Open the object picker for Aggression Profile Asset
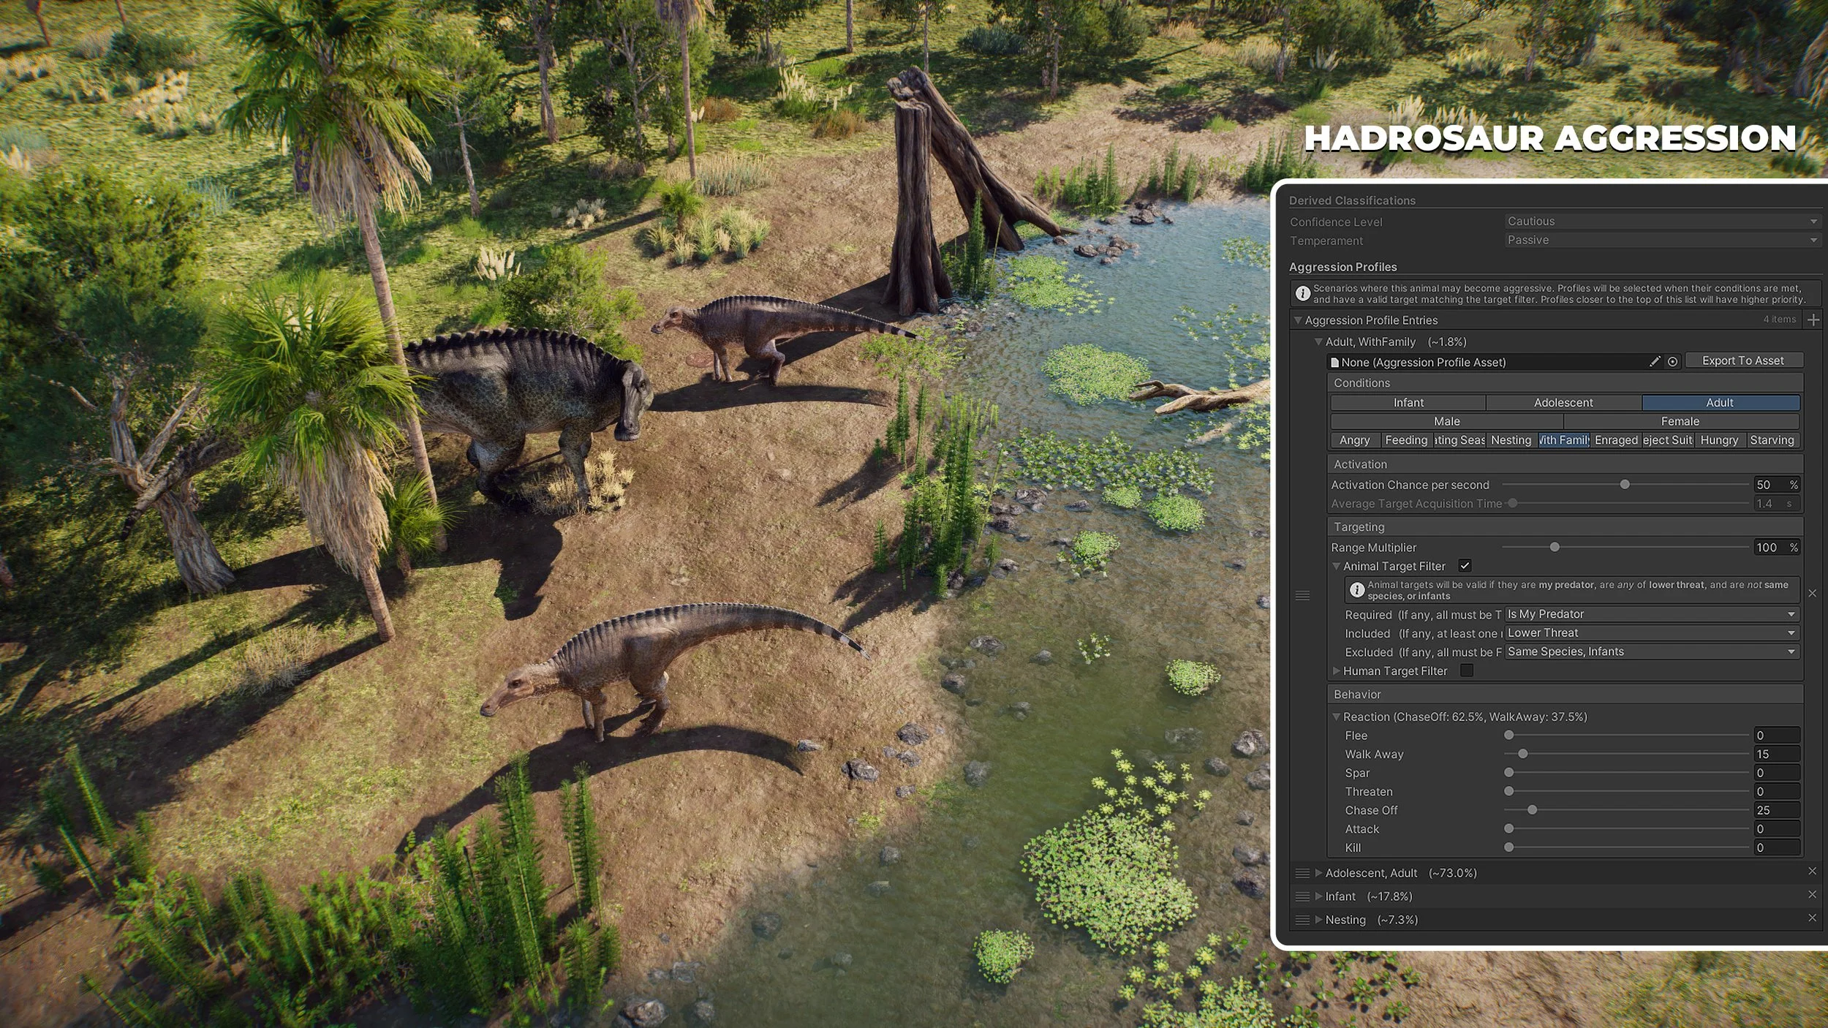Image resolution: width=1828 pixels, height=1028 pixels. (x=1672, y=361)
